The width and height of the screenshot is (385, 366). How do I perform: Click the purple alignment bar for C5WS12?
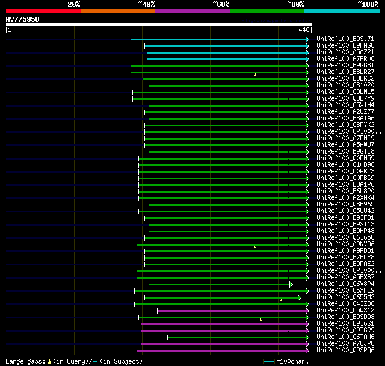pos(232,311)
